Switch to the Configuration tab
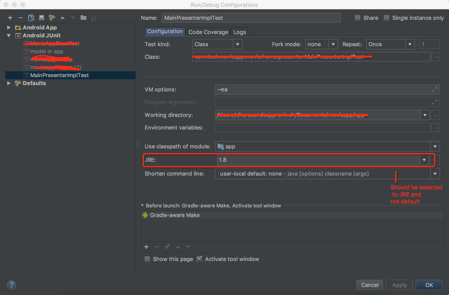 (165, 31)
